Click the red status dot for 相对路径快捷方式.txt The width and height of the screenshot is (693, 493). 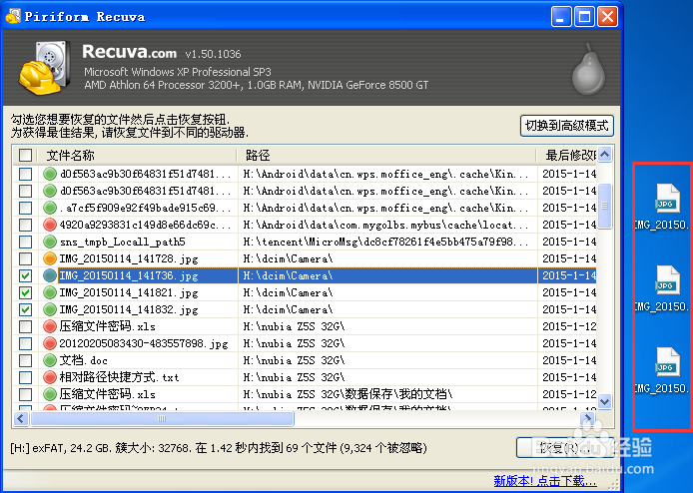(x=50, y=377)
